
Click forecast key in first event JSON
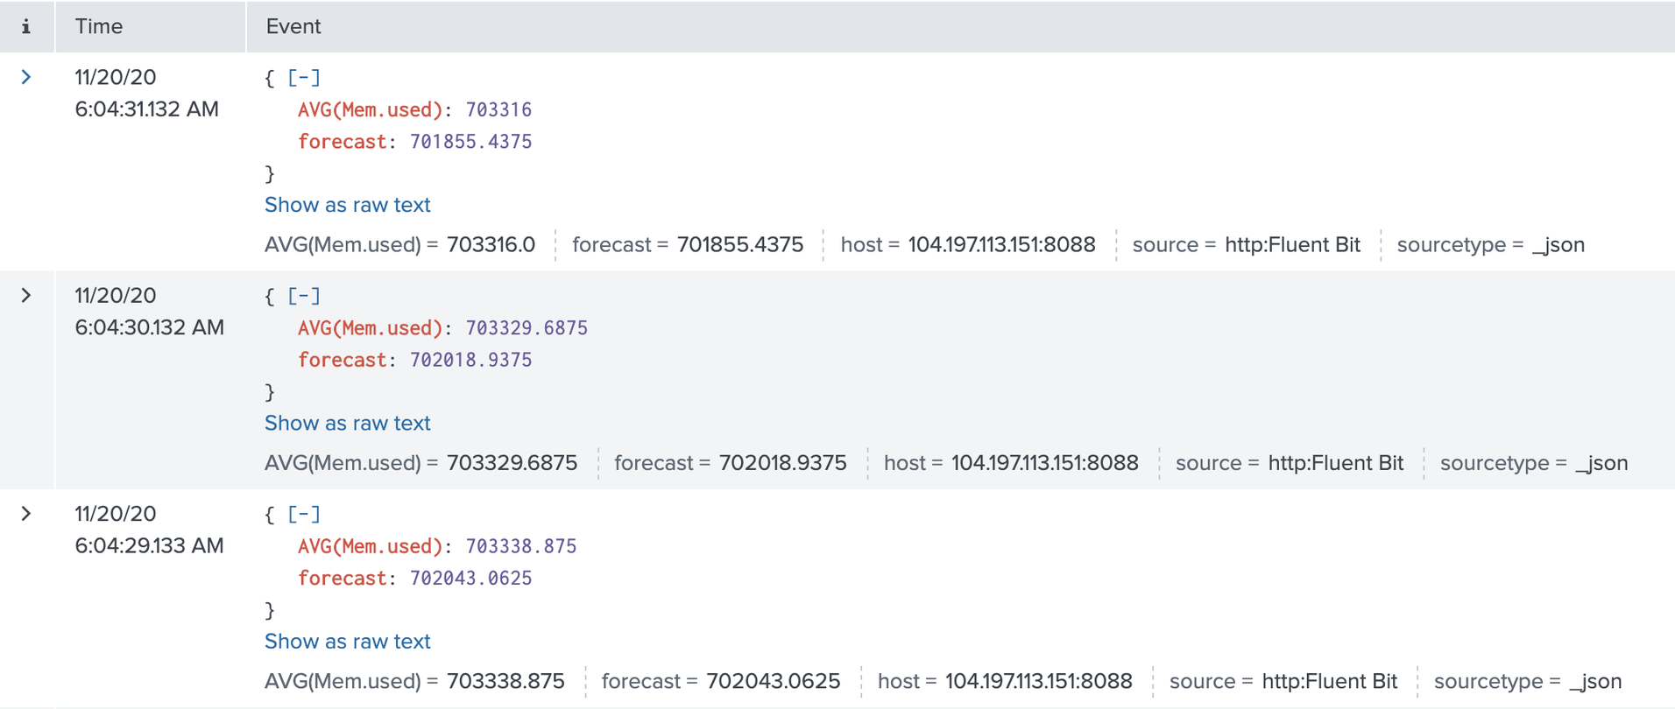(x=343, y=142)
